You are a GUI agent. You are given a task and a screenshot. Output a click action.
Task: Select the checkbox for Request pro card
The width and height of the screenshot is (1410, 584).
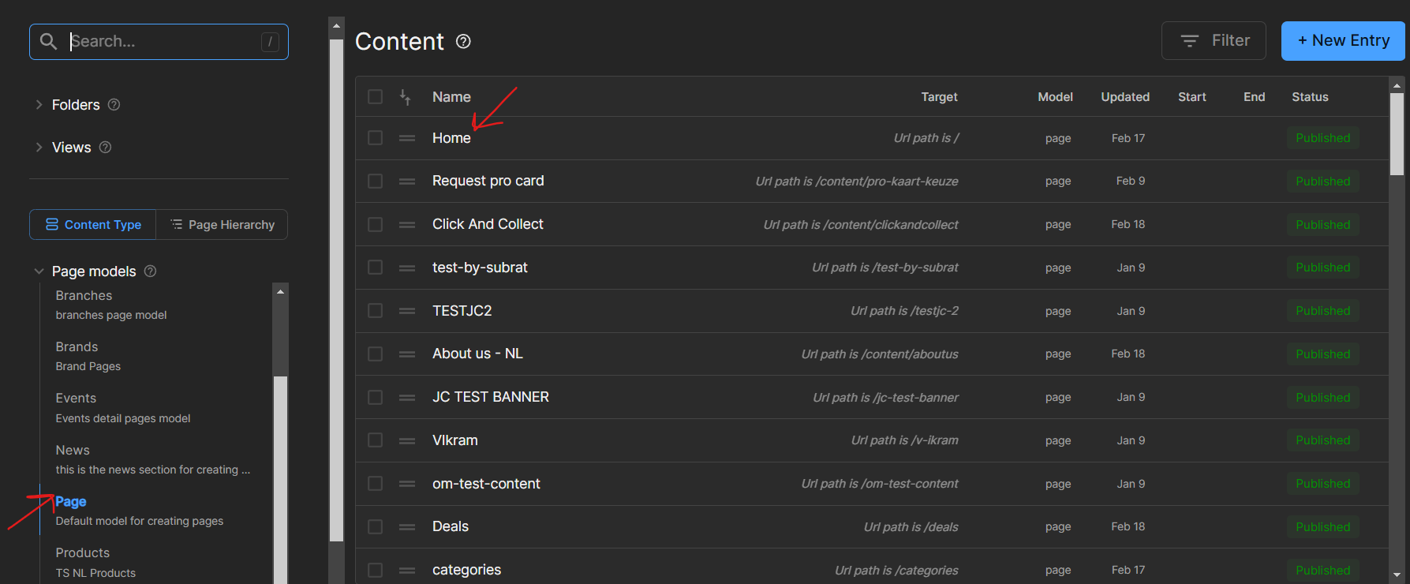coord(376,182)
